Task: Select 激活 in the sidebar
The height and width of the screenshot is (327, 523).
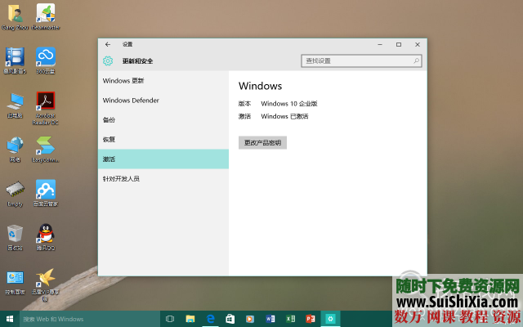Action: (163, 159)
